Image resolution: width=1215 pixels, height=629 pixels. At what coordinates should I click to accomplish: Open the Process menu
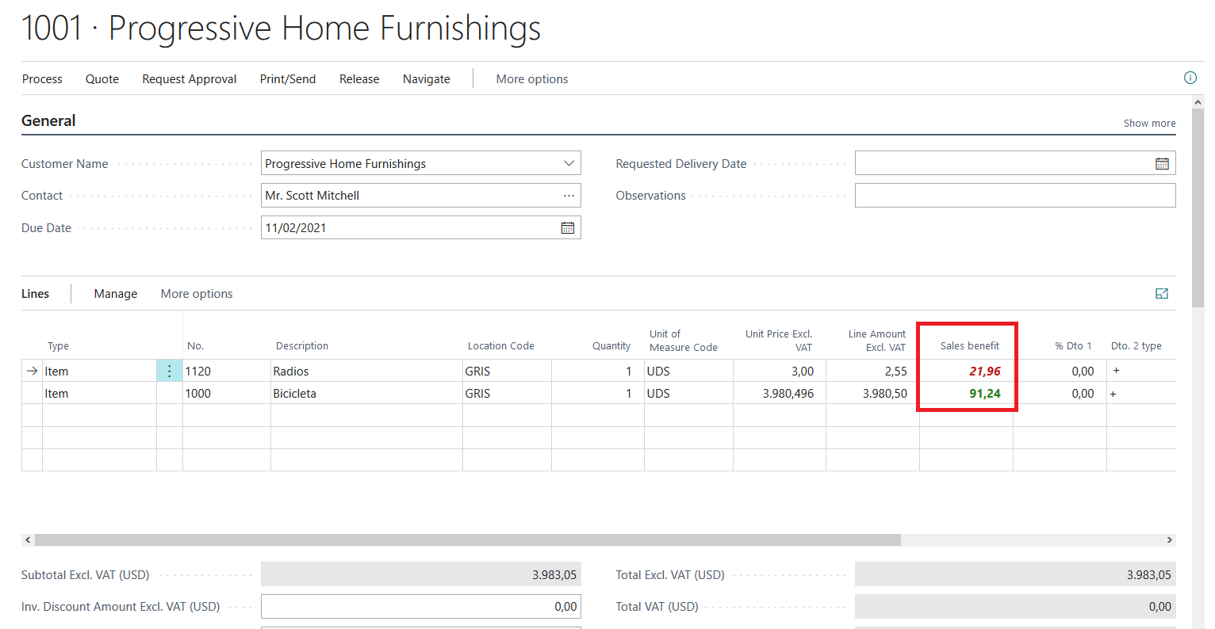(42, 79)
